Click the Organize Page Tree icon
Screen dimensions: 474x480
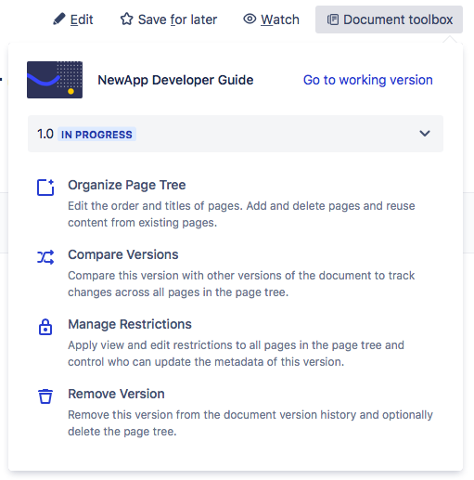45,188
